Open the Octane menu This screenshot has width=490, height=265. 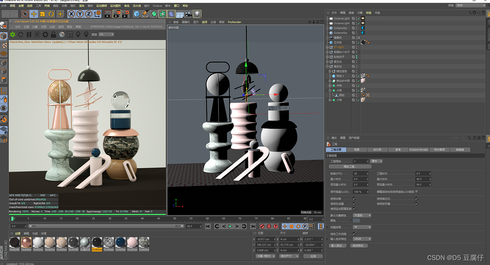click(x=157, y=6)
